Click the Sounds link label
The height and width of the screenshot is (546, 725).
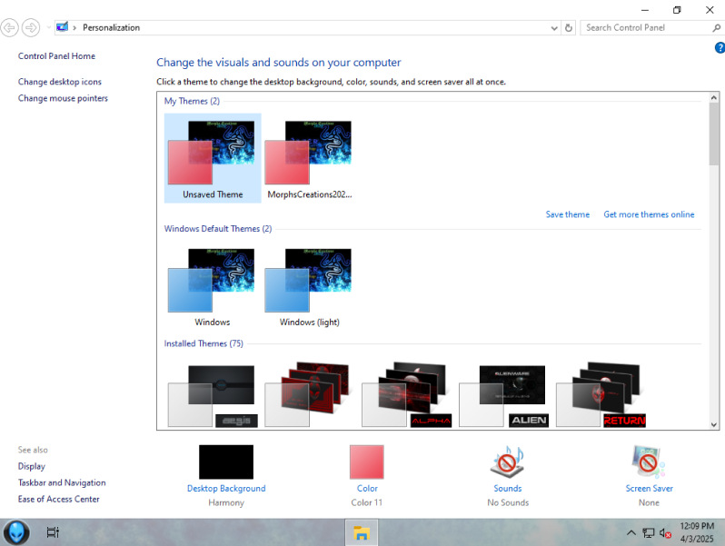pyautogui.click(x=508, y=489)
